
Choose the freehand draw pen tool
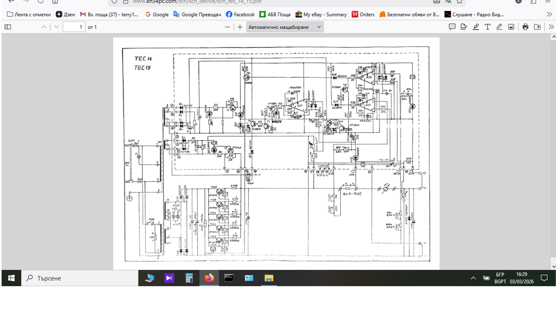pos(499,27)
